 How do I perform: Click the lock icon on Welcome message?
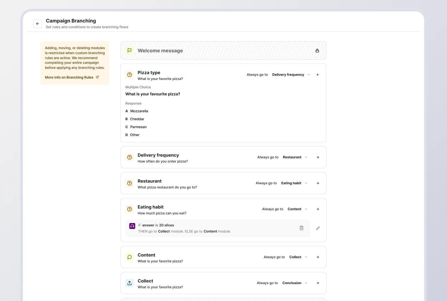point(317,51)
